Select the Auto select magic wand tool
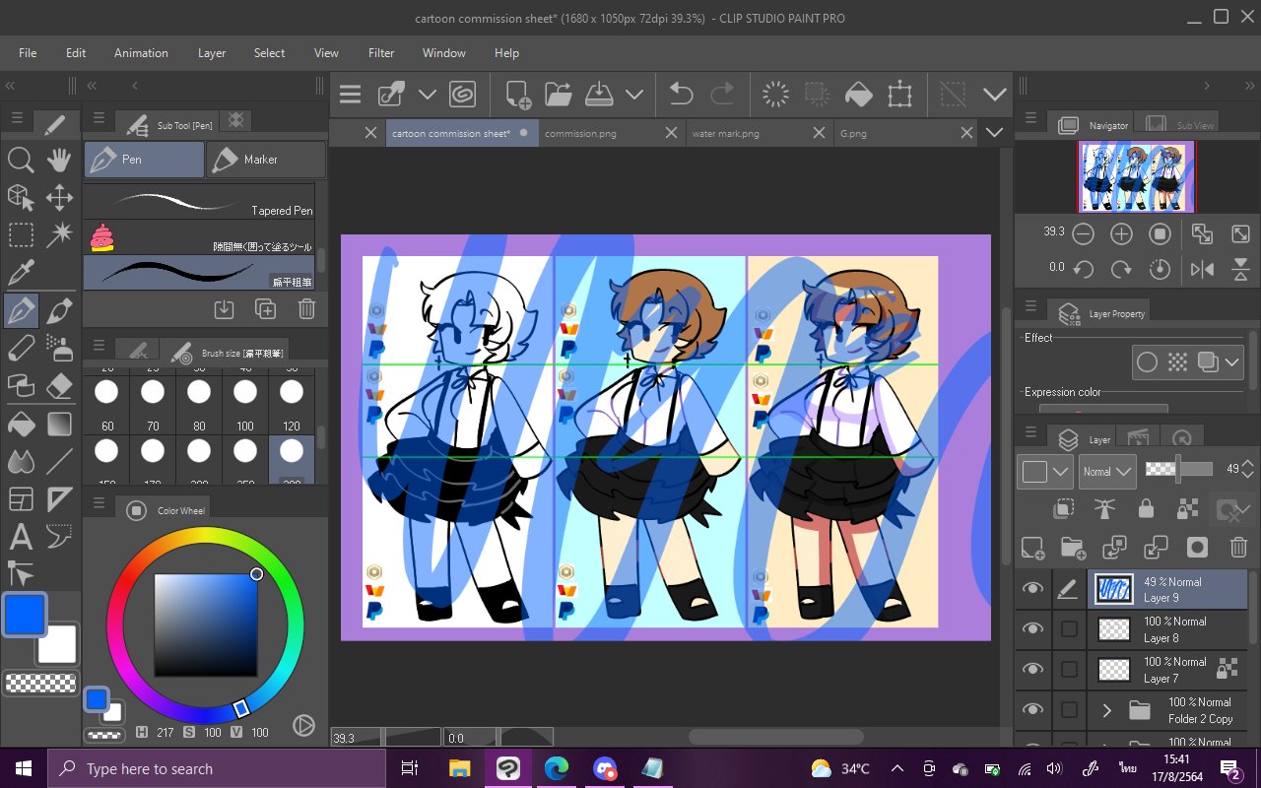The height and width of the screenshot is (788, 1261). (59, 234)
